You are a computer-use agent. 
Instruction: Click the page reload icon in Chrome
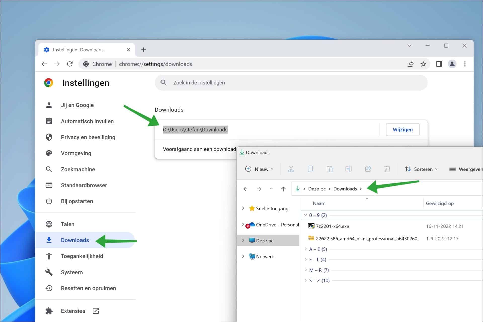pyautogui.click(x=70, y=64)
